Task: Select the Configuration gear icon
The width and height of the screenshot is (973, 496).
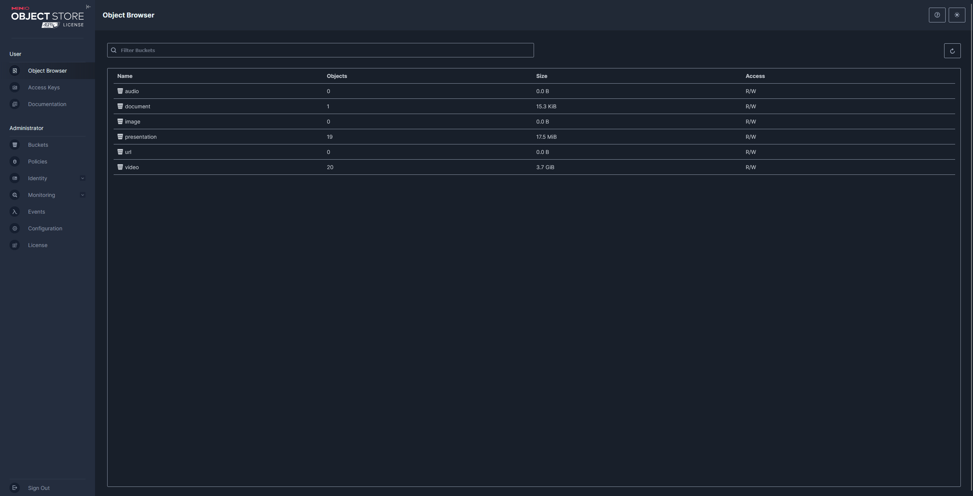Action: pos(15,228)
